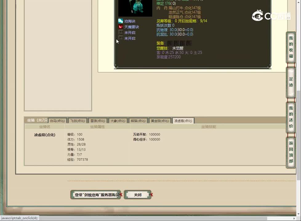Click the 暗渡陈仓 点化147级 line
The width and height of the screenshot is (301, 221).
(185, 17)
